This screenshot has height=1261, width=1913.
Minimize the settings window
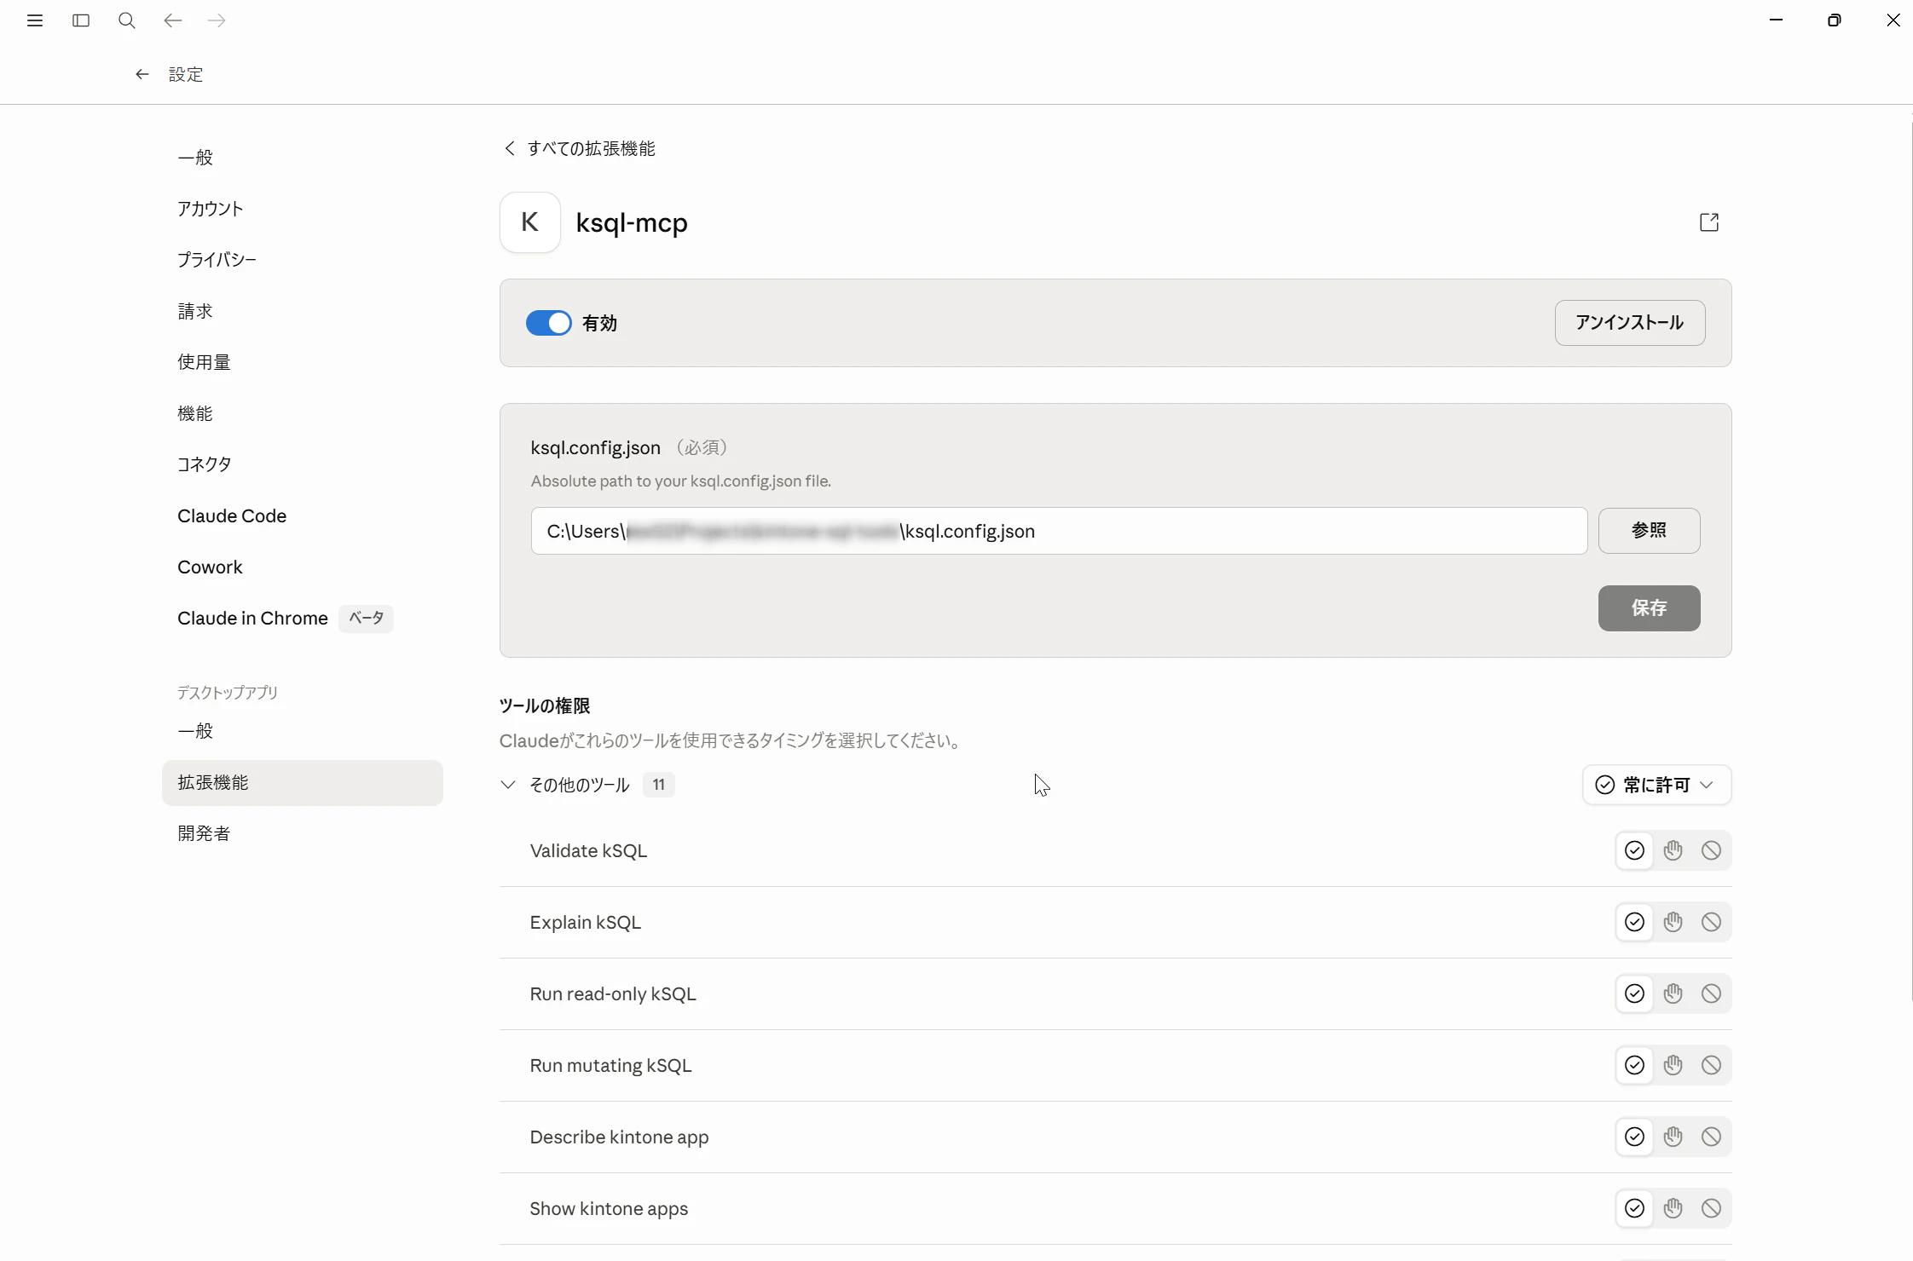pyautogui.click(x=1777, y=20)
